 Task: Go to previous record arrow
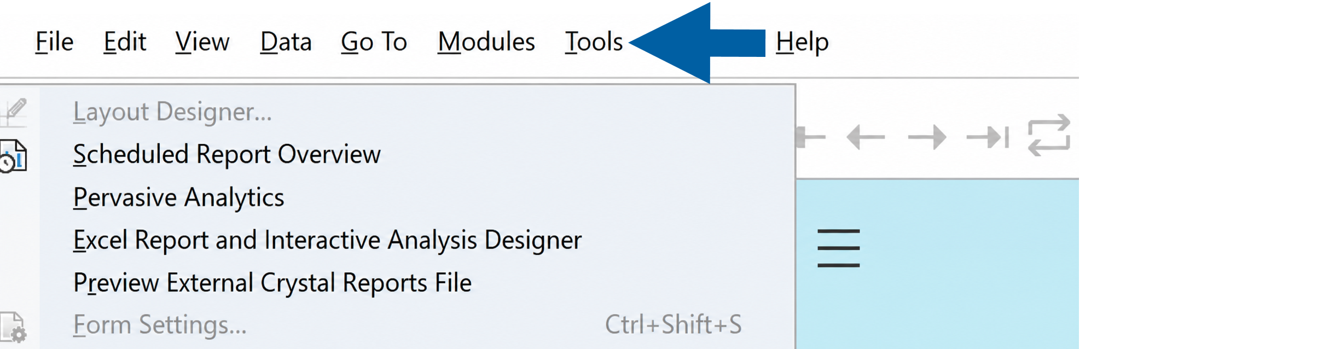[x=866, y=137]
